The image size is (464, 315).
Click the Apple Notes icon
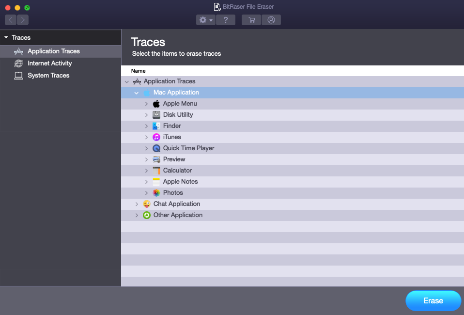156,182
